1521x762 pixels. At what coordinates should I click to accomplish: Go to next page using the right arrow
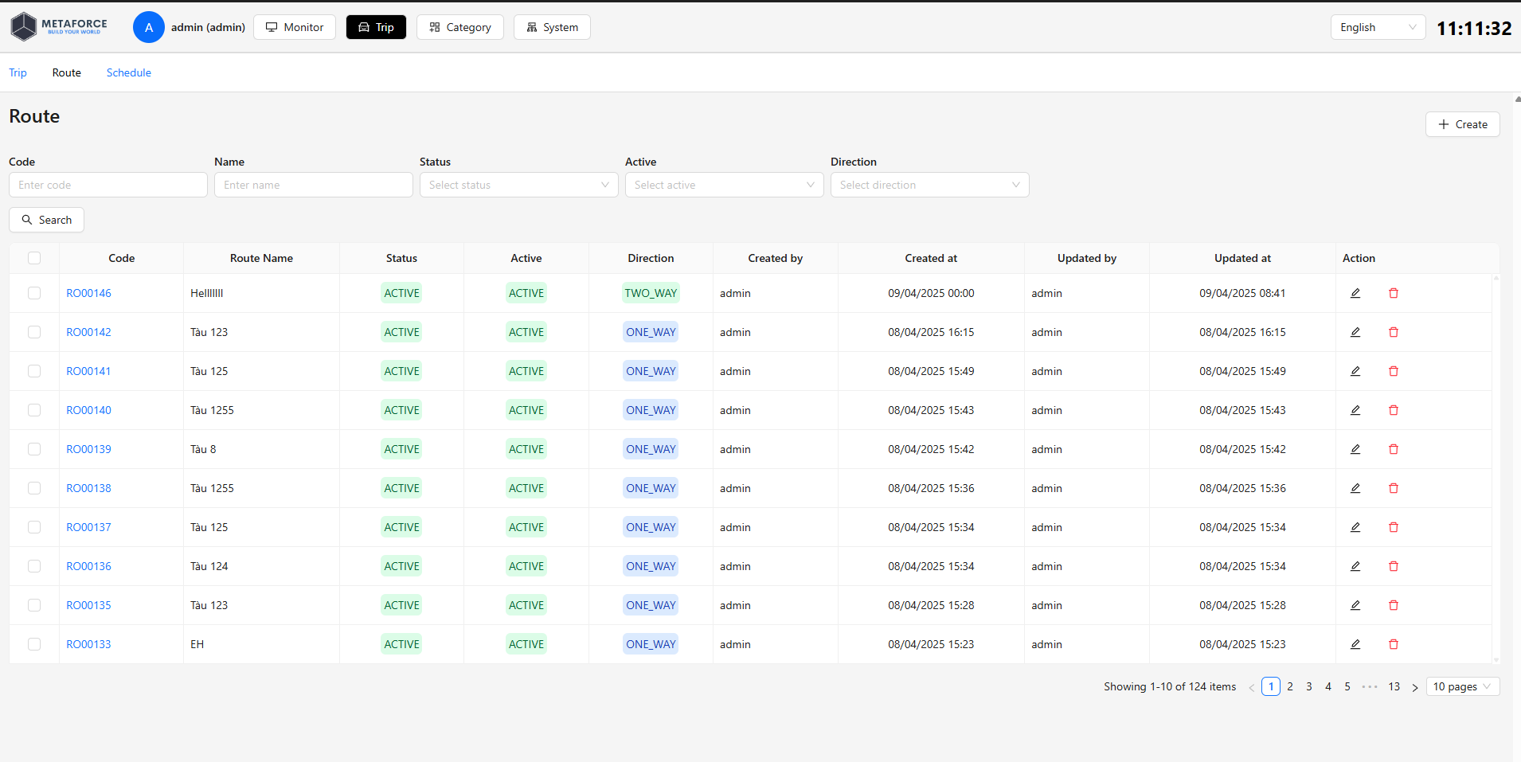pyautogui.click(x=1414, y=687)
